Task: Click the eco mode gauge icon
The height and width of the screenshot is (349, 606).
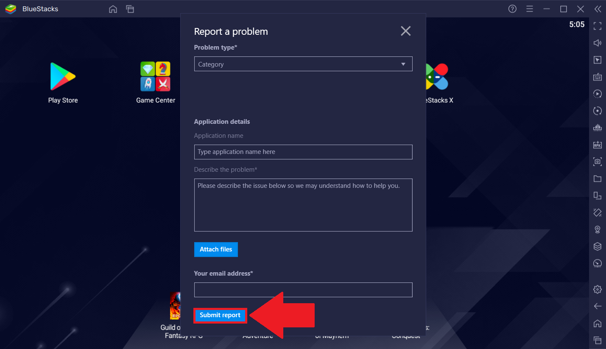Action: (x=598, y=263)
